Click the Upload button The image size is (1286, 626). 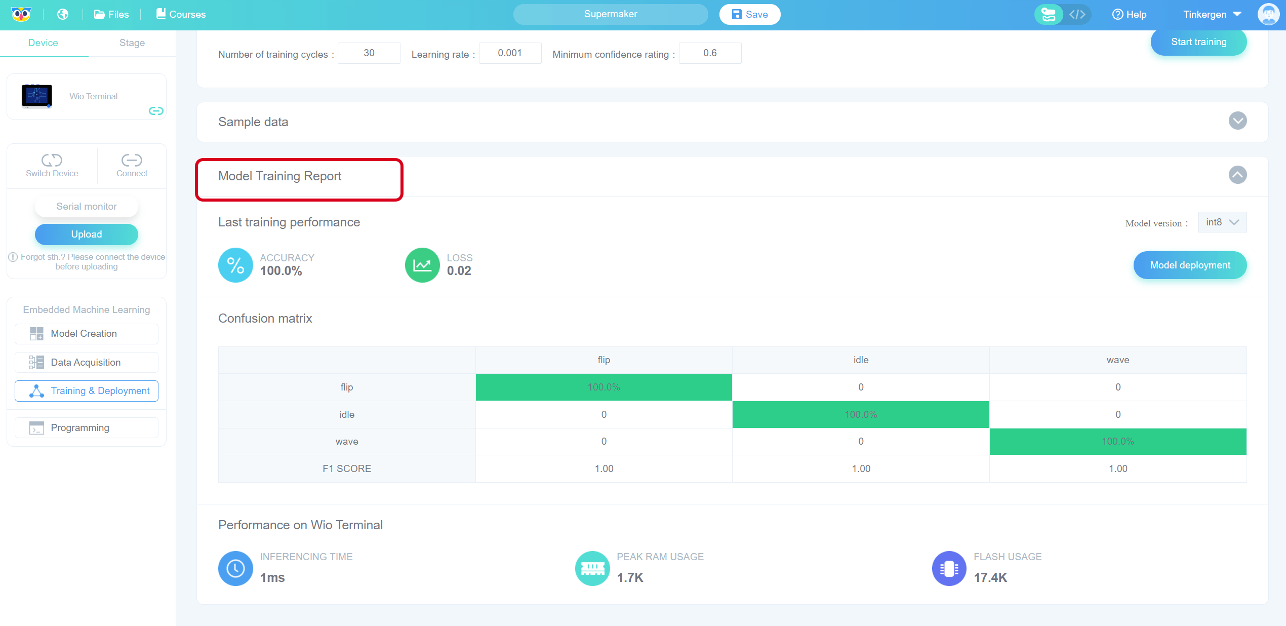point(87,234)
